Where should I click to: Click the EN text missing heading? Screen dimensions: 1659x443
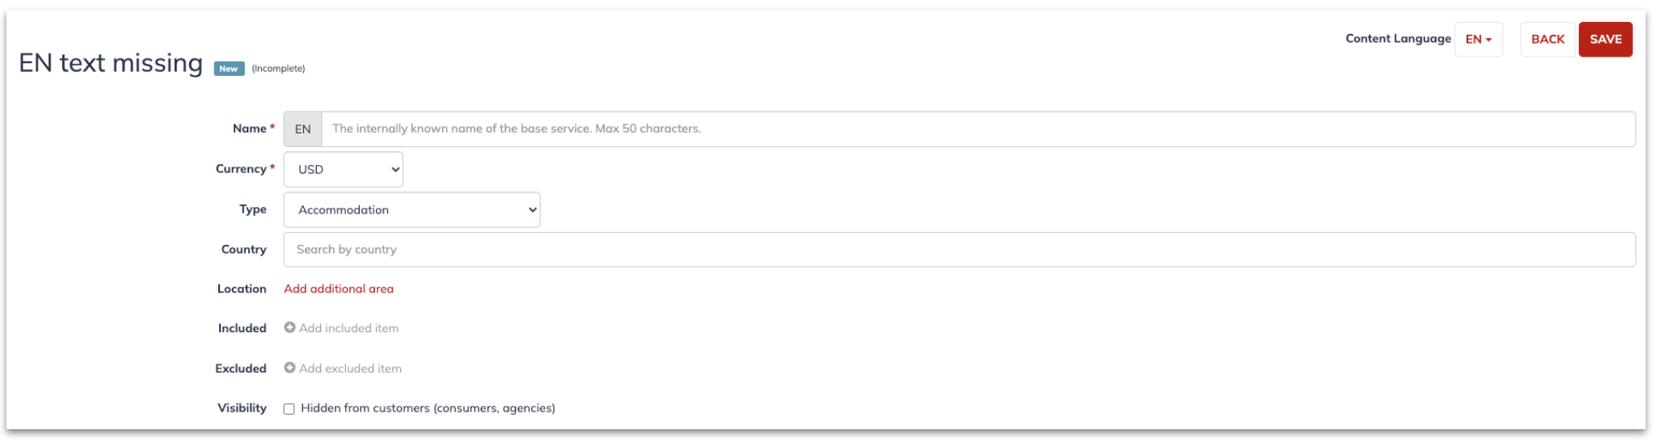point(111,63)
